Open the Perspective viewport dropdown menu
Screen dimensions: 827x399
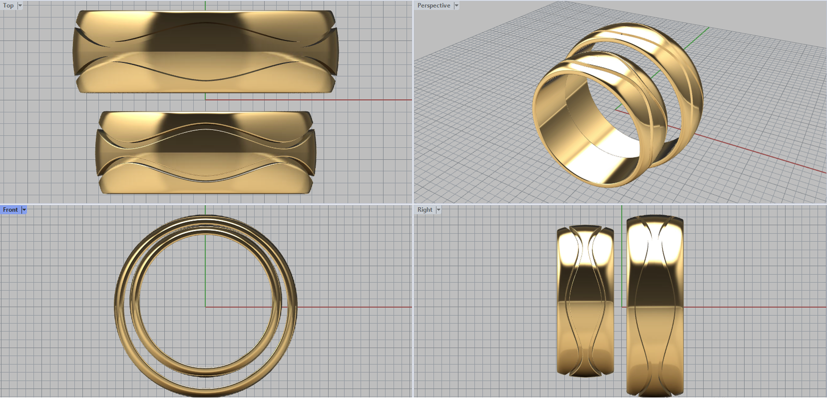click(x=456, y=6)
